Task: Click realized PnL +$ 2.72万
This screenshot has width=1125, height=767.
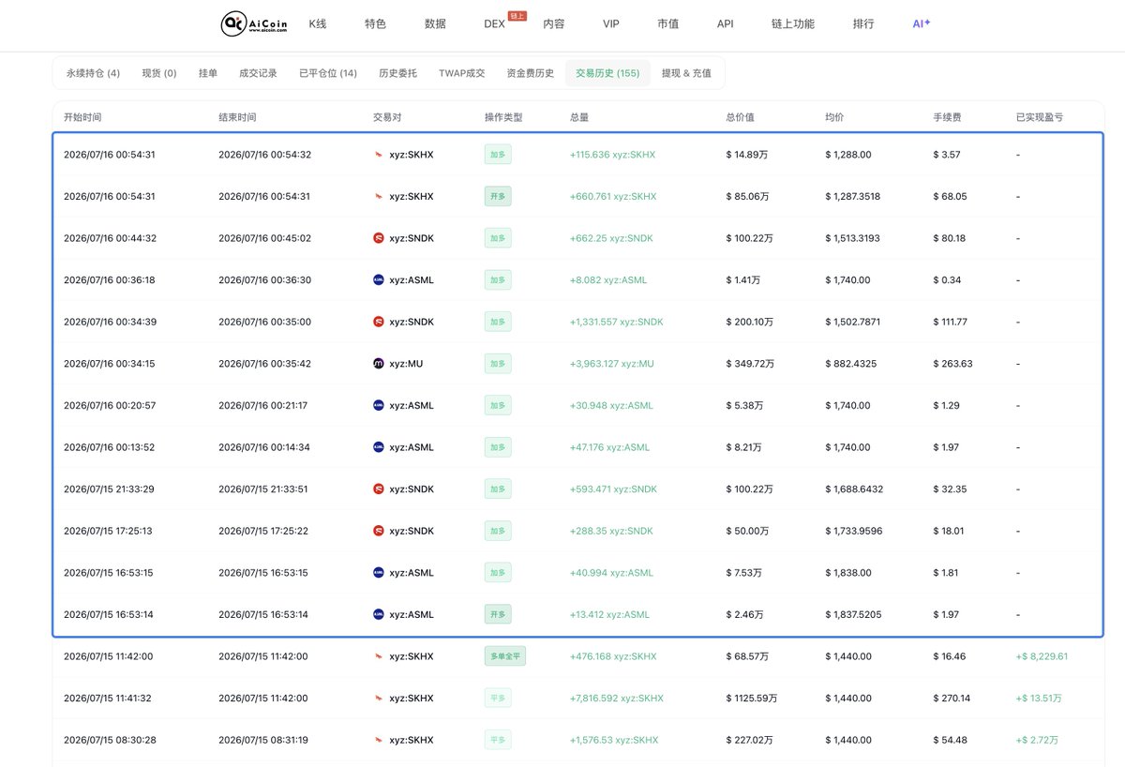Action: pyautogui.click(x=1037, y=740)
